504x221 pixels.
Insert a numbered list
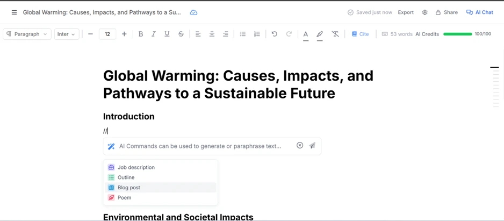[x=257, y=34]
